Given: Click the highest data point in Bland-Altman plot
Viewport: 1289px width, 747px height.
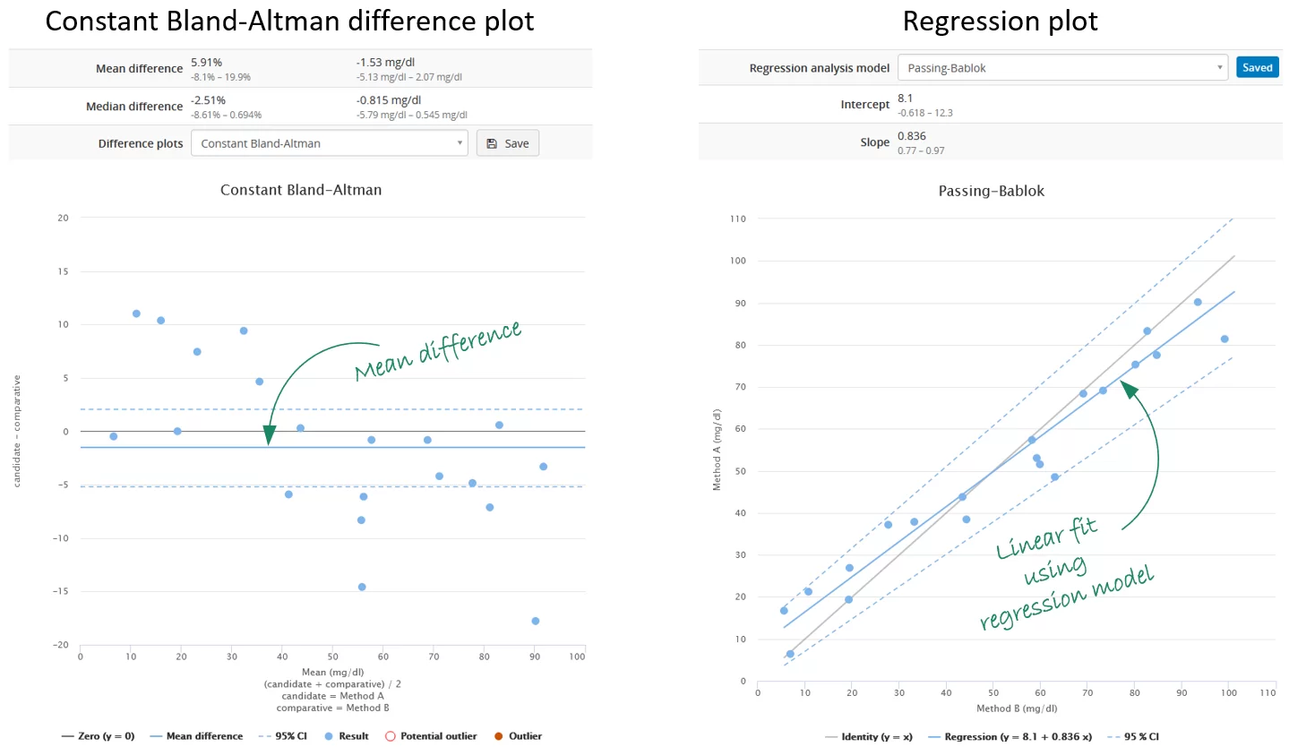Looking at the screenshot, I should 136,313.
